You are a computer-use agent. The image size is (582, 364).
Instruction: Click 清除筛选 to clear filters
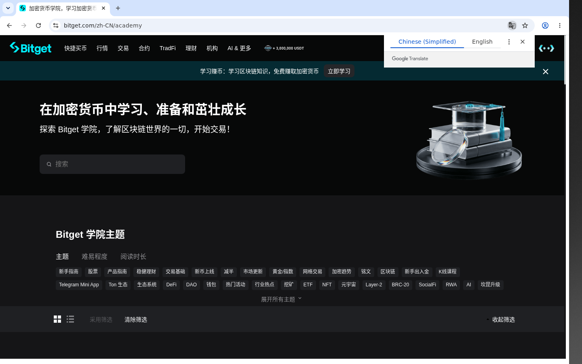pos(136,320)
